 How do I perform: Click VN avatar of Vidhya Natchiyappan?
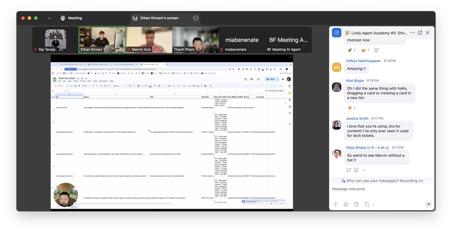[x=337, y=67]
